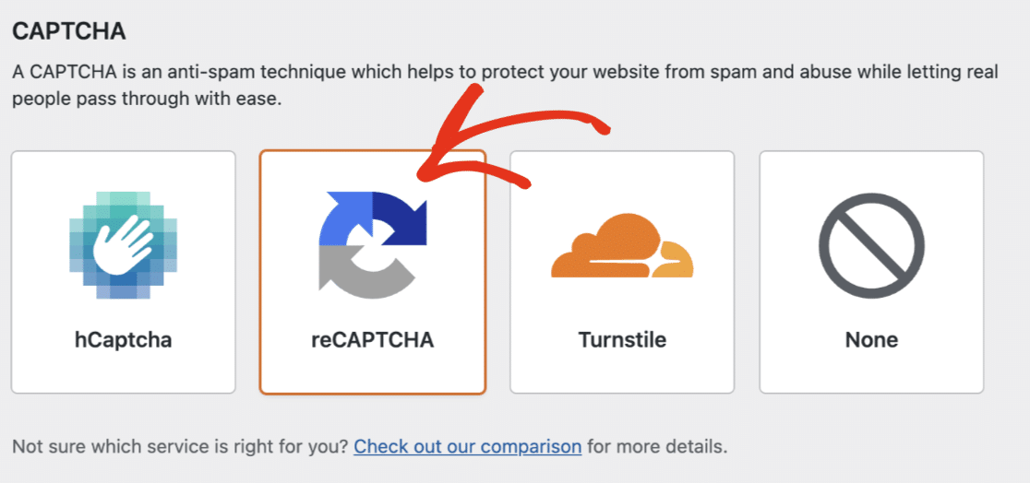
Task: Open the 'Check out our comparison' link
Action: coord(467,447)
